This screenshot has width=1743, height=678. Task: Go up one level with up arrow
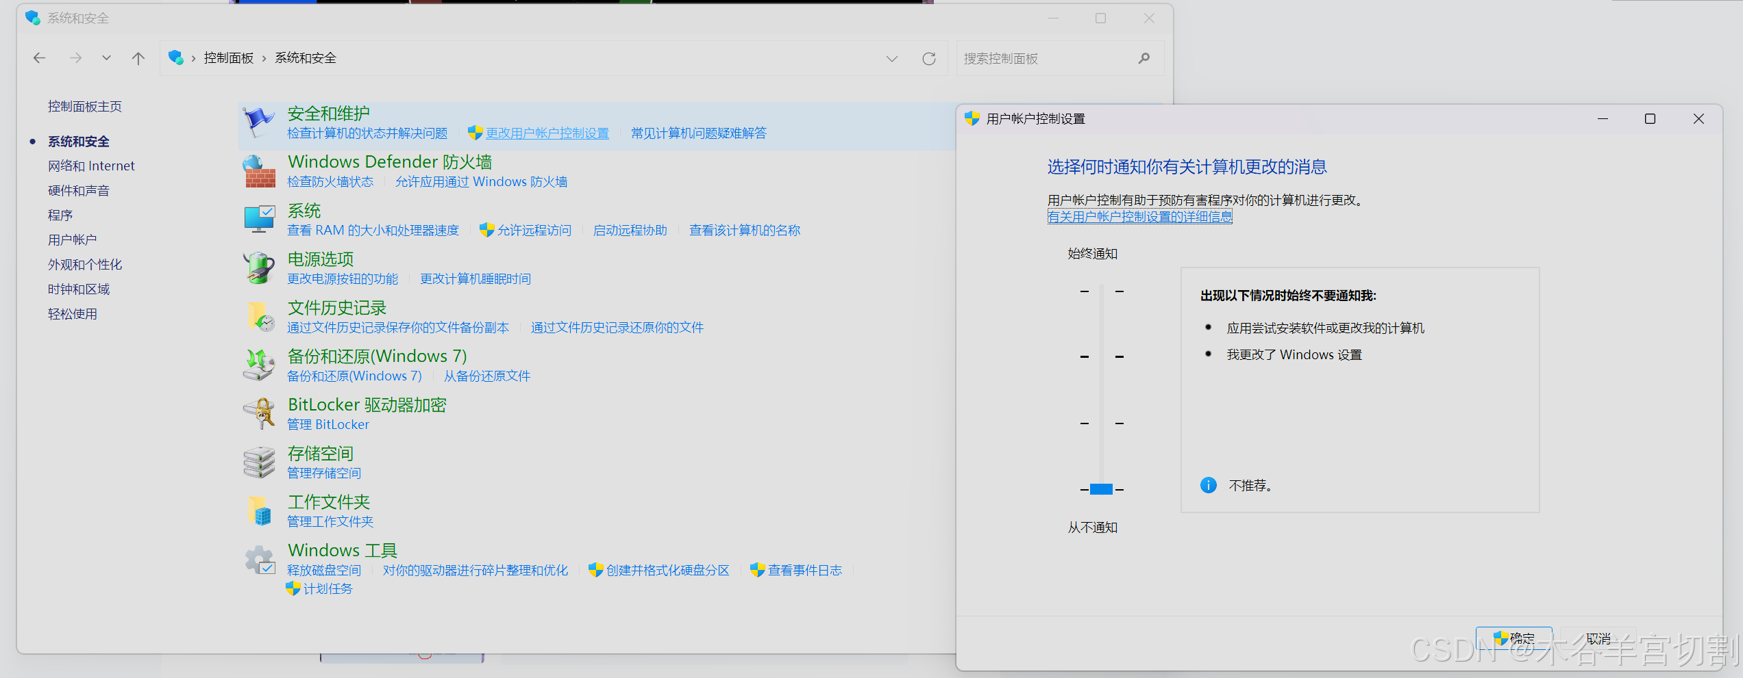coord(138,58)
